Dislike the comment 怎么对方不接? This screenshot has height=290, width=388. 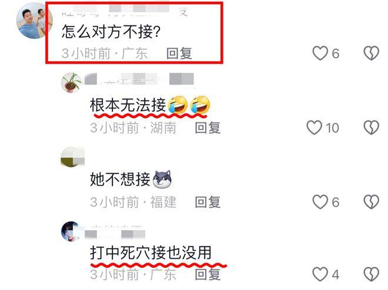[371, 54]
